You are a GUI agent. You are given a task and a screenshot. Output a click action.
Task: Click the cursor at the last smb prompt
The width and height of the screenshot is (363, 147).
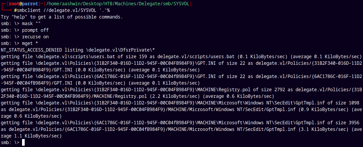tap(23, 143)
